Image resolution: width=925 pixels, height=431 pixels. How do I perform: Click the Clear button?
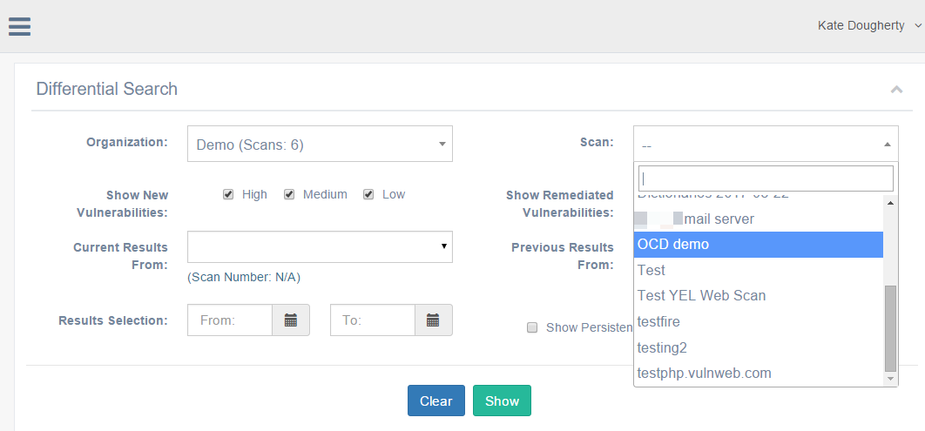pos(435,401)
